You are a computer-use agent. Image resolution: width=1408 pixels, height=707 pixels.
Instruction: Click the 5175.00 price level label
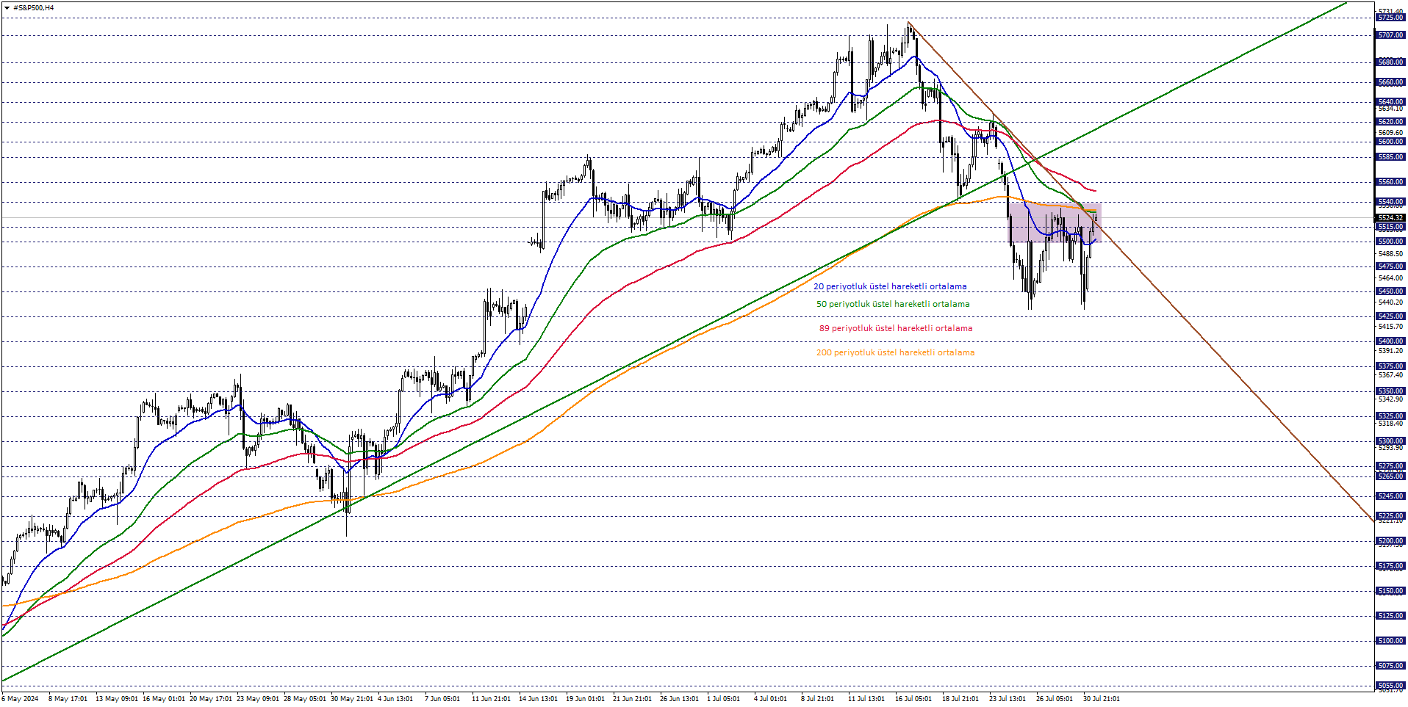click(x=1390, y=566)
